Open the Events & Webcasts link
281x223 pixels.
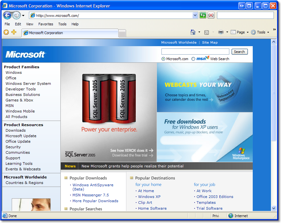[x=23, y=169]
